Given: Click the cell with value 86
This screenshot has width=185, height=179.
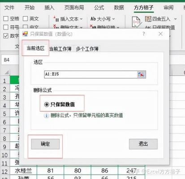Looking at the screenshot, I should click(x=104, y=171).
